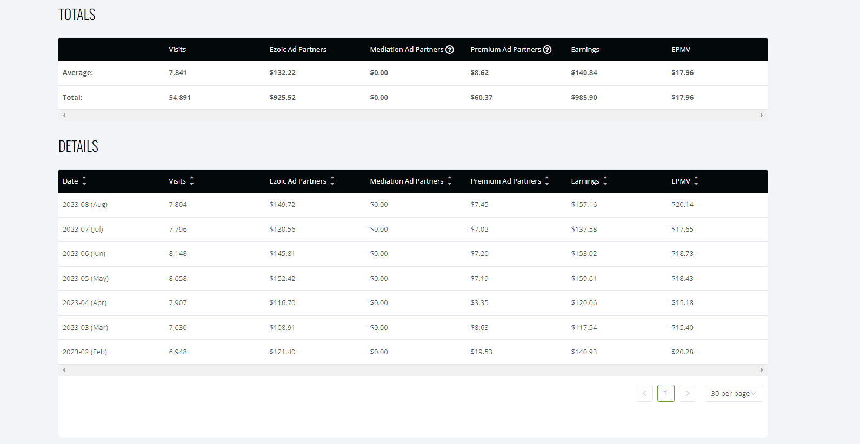Screen dimensions: 860x444
Task: Click Details table scroll-left arrow
Action: coord(64,370)
